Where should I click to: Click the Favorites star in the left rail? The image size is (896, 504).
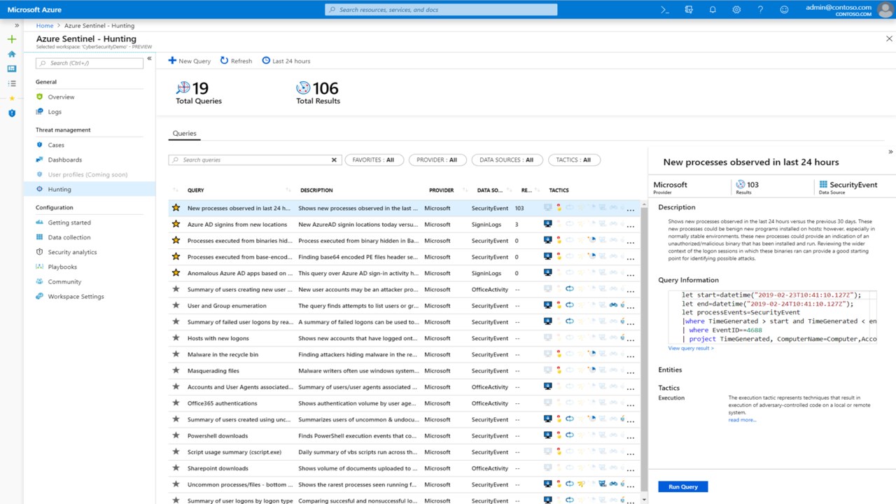click(x=11, y=98)
